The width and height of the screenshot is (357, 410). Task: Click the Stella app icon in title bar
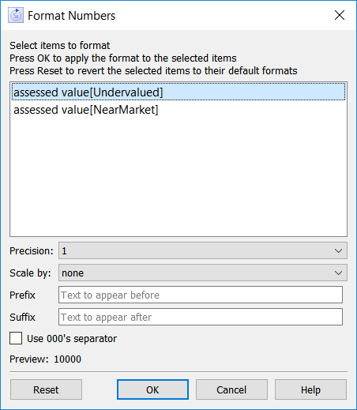pyautogui.click(x=16, y=15)
